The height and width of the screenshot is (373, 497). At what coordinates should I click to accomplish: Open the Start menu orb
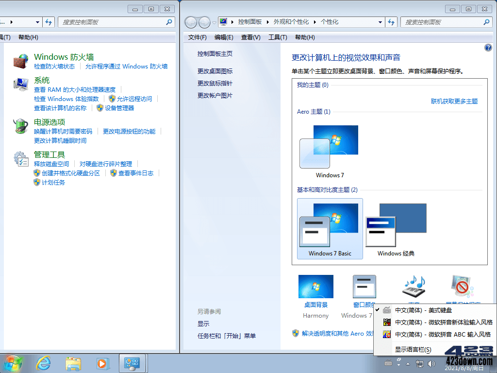pyautogui.click(x=13, y=363)
